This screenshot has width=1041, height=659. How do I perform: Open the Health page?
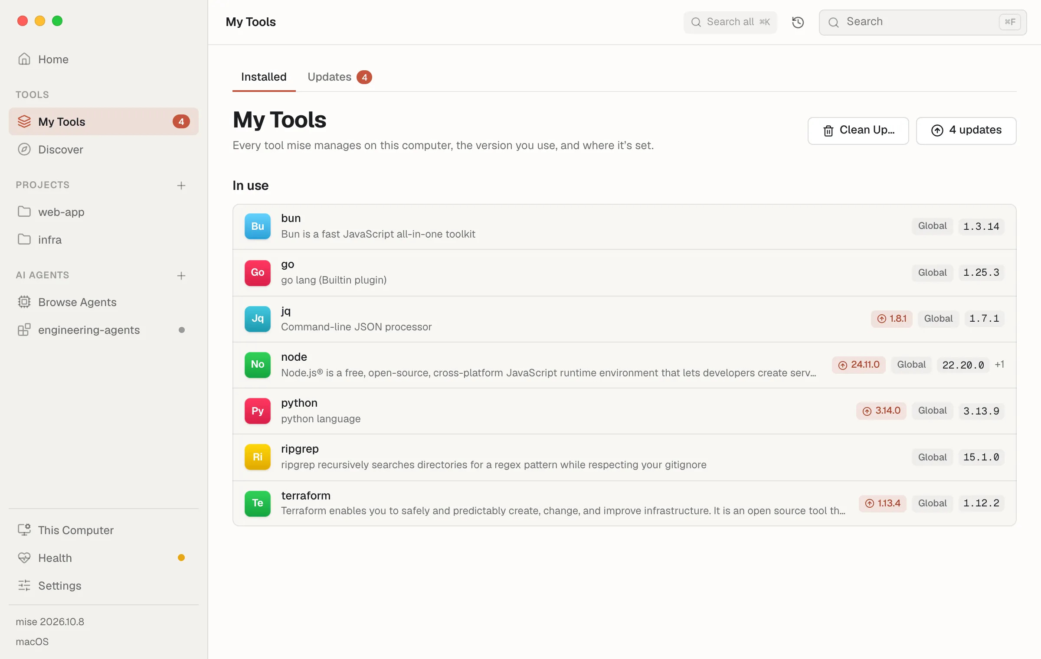pyautogui.click(x=104, y=558)
